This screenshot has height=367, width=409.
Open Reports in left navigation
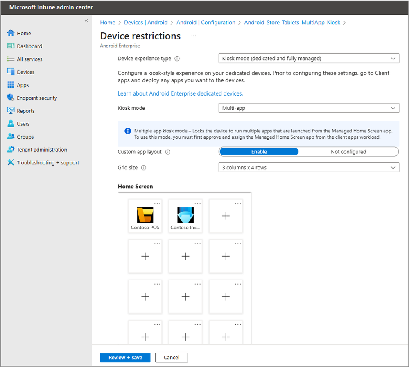pos(25,111)
